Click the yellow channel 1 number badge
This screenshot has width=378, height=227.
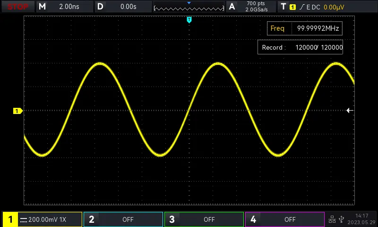10,219
